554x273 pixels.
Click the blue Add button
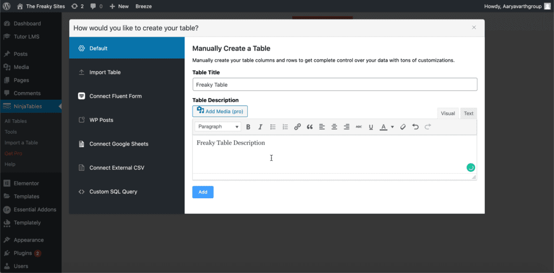[203, 192]
